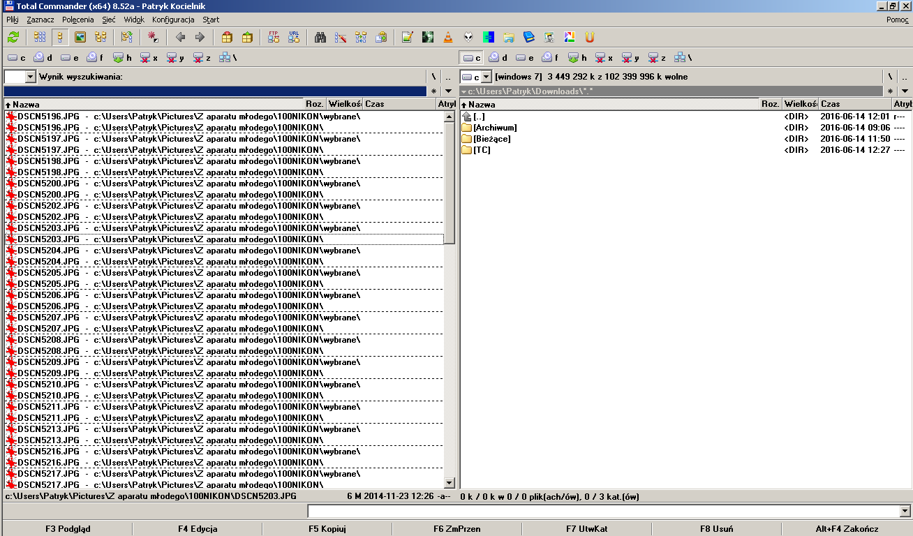
Task: Select drive d in left drive bar
Action: [x=43, y=58]
